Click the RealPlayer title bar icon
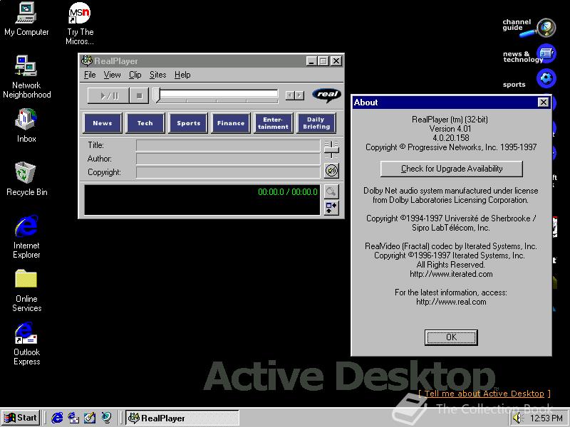 click(x=86, y=60)
